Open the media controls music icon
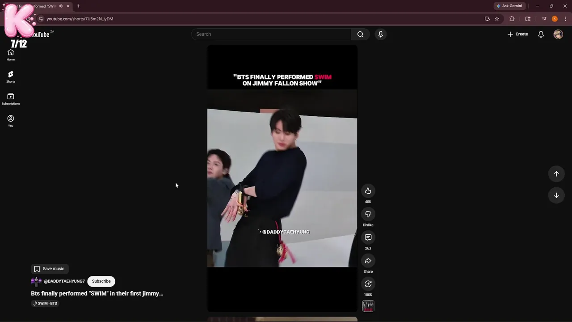The width and height of the screenshot is (572, 322). 544,19
